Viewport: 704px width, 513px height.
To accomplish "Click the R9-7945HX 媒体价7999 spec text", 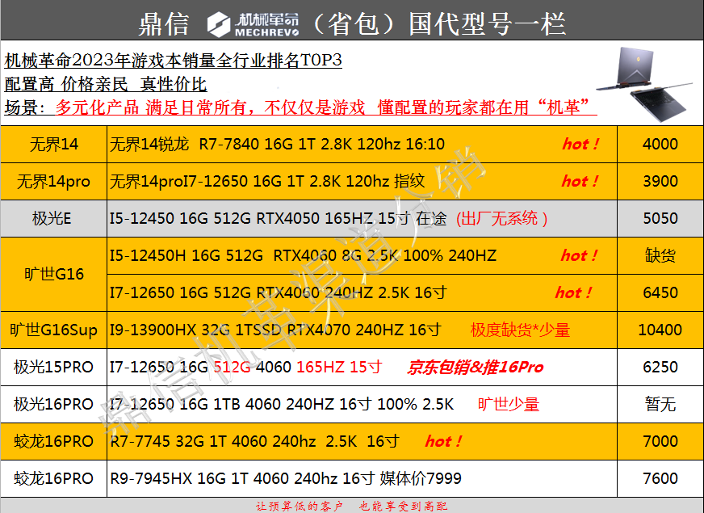I will 286,478.
